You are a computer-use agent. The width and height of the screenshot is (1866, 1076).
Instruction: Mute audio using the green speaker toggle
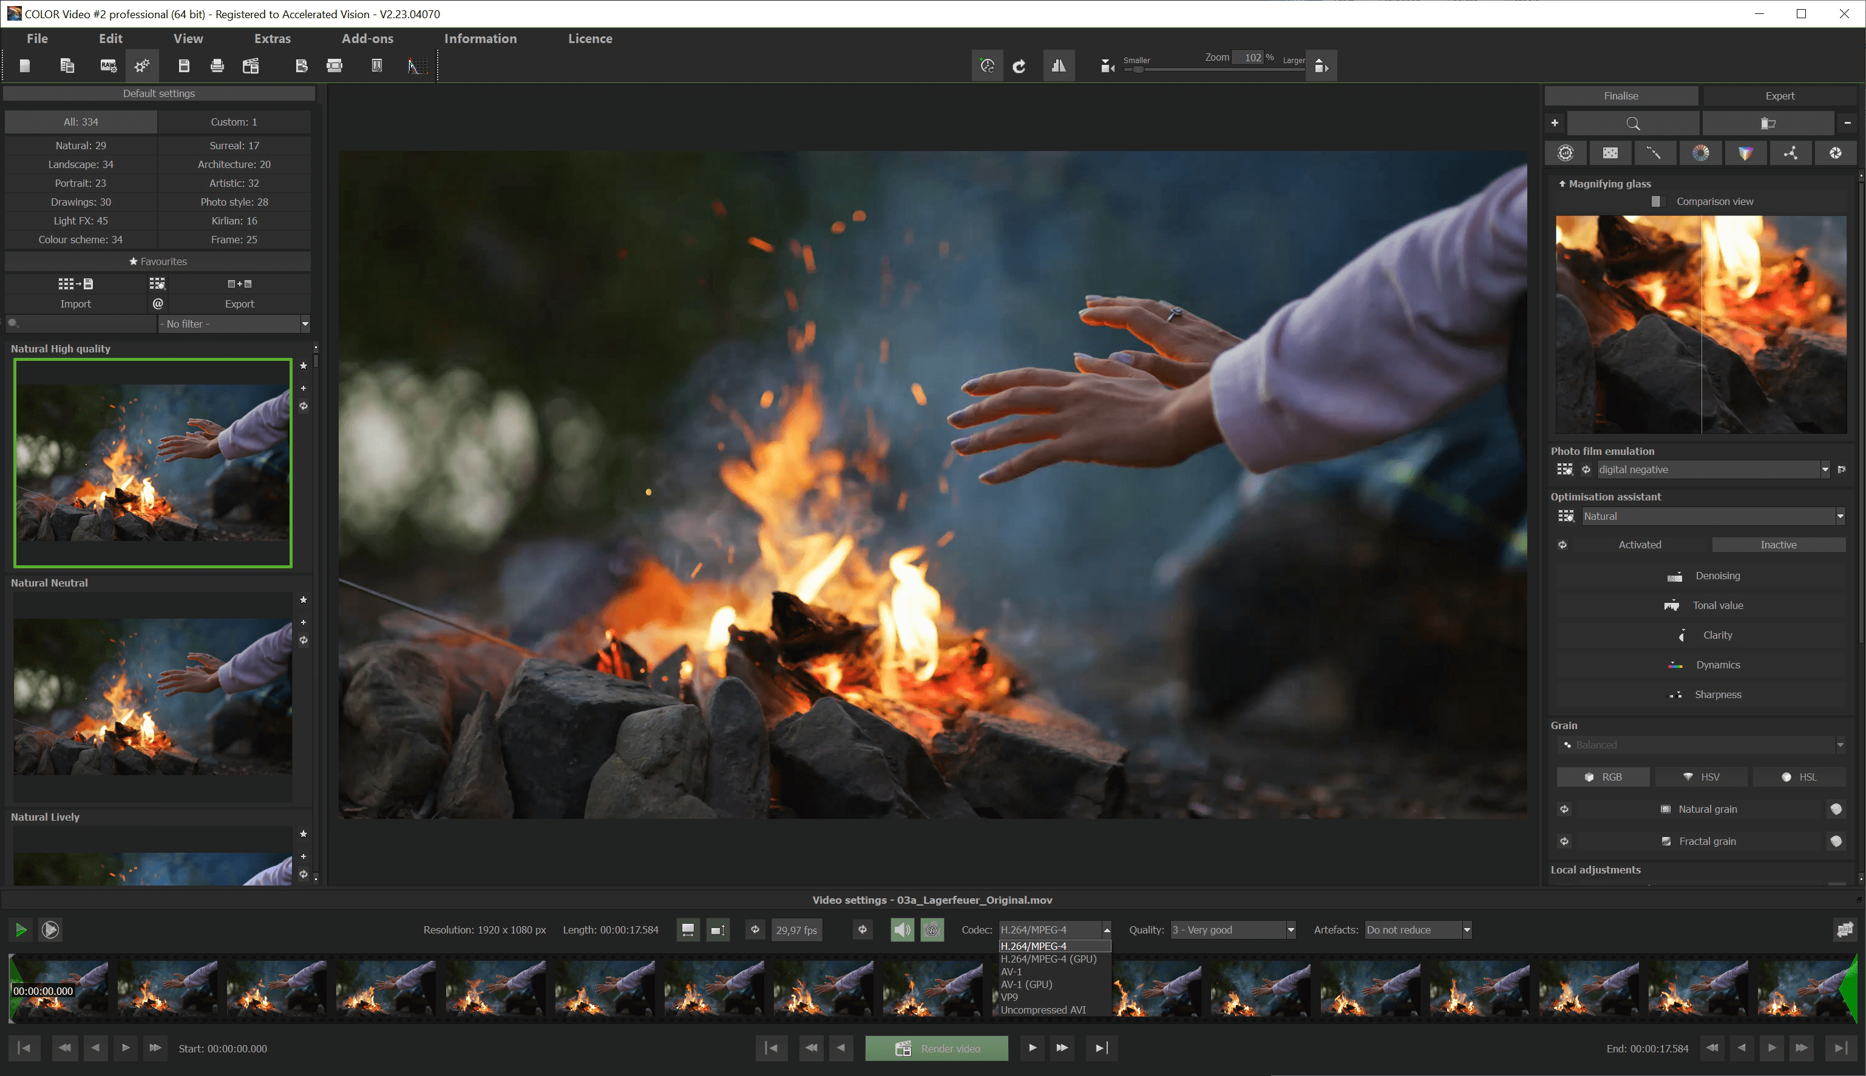coord(901,930)
